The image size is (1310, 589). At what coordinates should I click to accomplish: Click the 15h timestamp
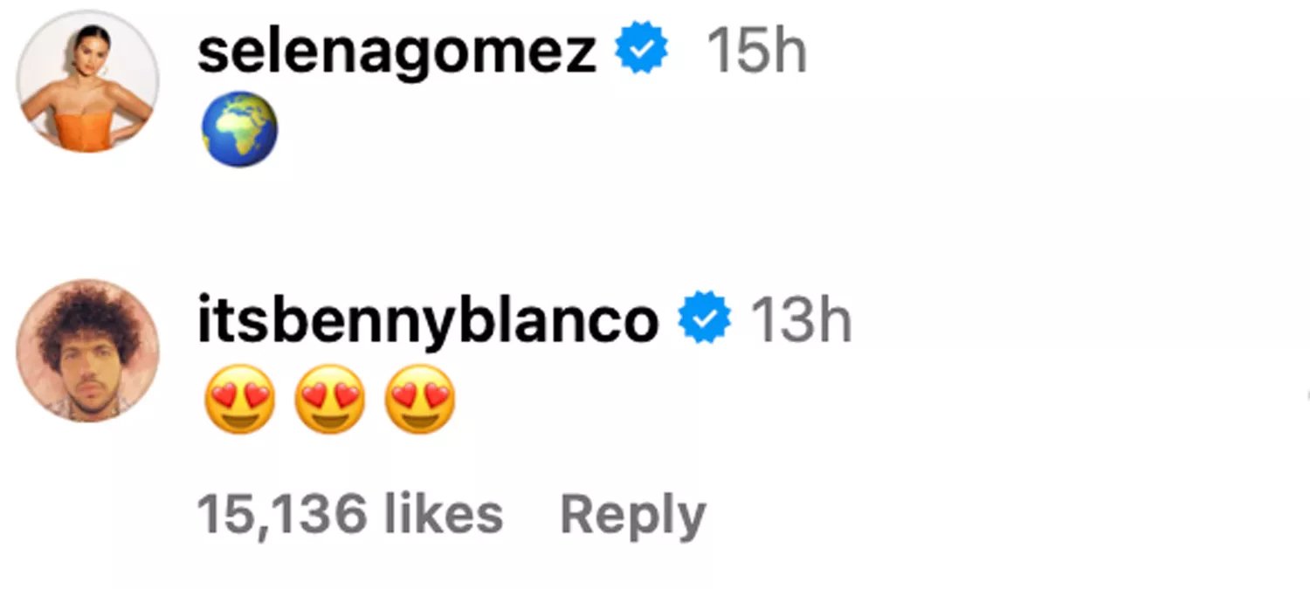pos(756,53)
